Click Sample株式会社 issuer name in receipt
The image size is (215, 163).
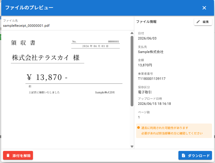point(105,92)
